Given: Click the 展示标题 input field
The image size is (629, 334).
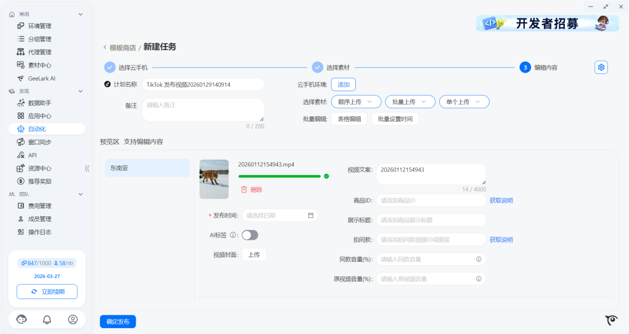Looking at the screenshot, I should click(x=431, y=220).
